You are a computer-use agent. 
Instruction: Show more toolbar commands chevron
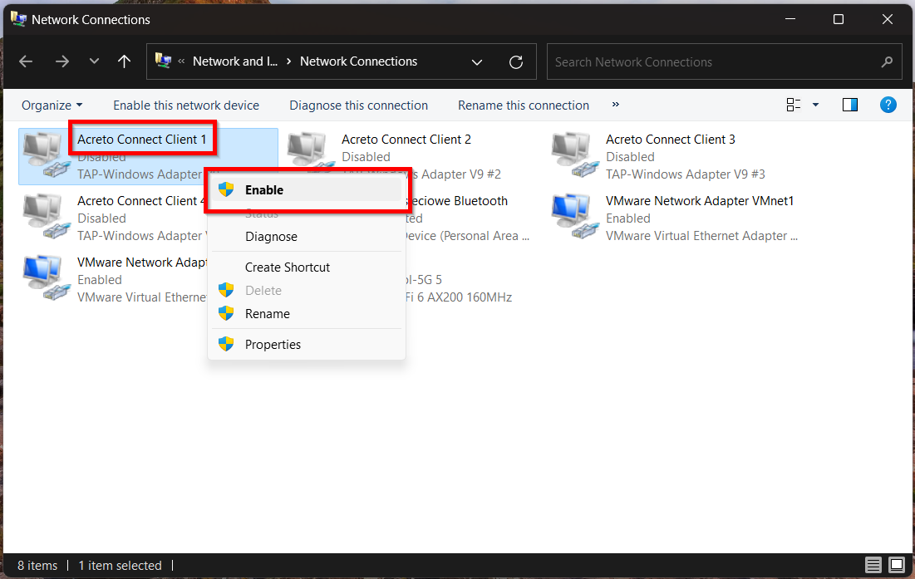click(x=616, y=105)
